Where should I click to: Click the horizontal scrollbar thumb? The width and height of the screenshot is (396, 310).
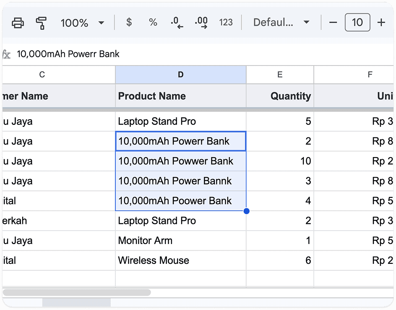click(x=77, y=292)
